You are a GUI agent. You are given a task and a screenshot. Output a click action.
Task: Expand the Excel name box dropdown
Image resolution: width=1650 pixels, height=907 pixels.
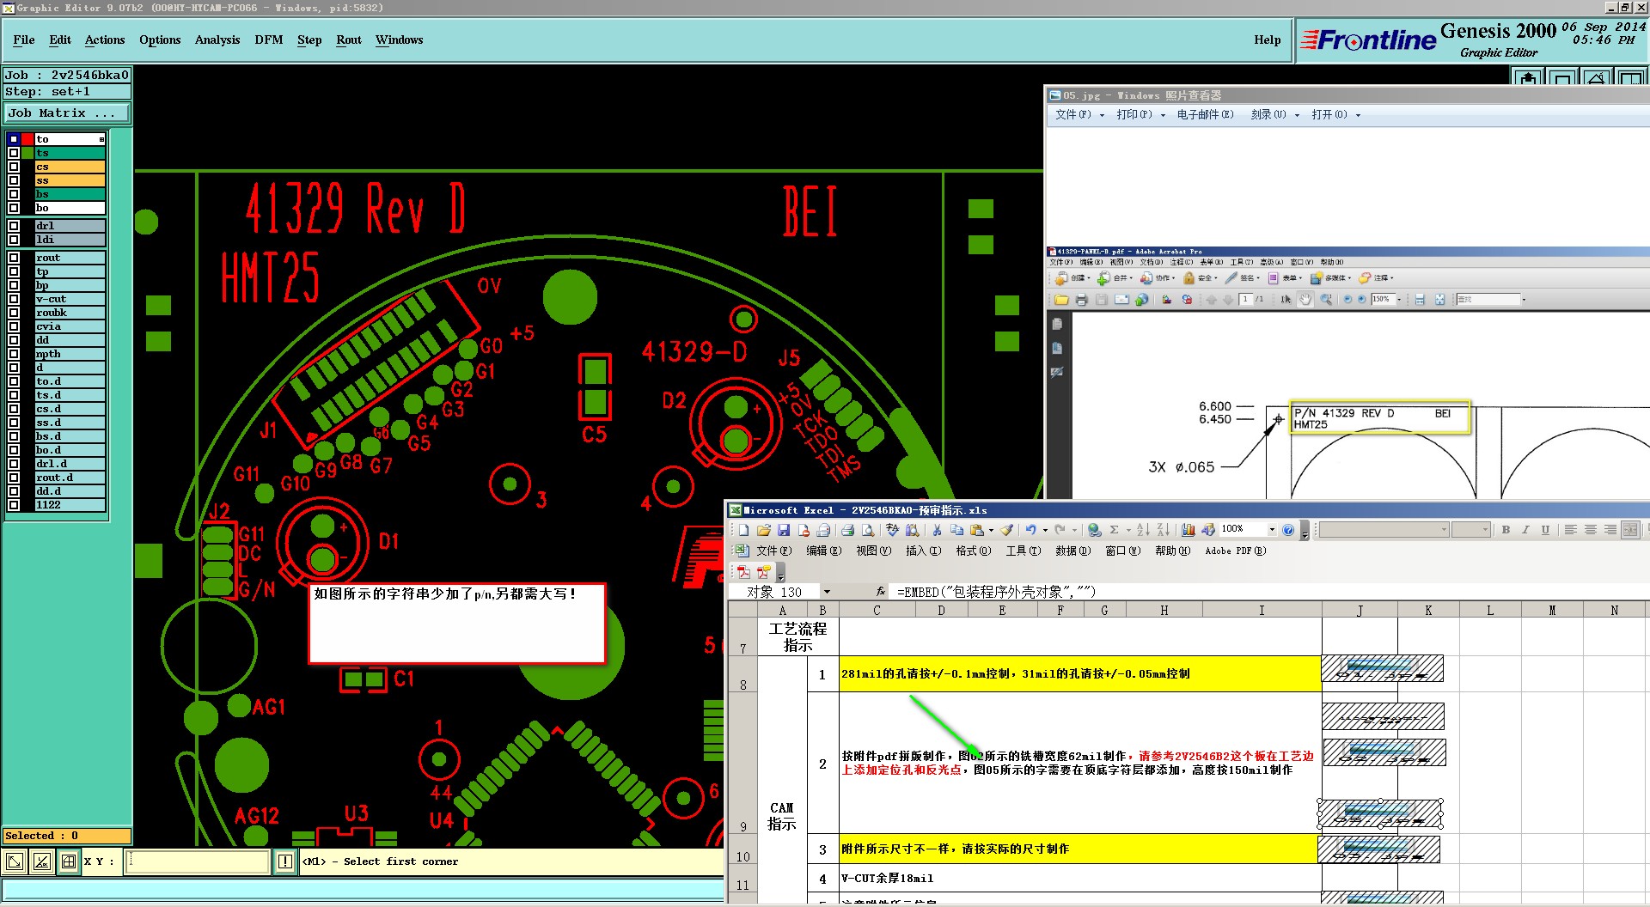coord(827,592)
